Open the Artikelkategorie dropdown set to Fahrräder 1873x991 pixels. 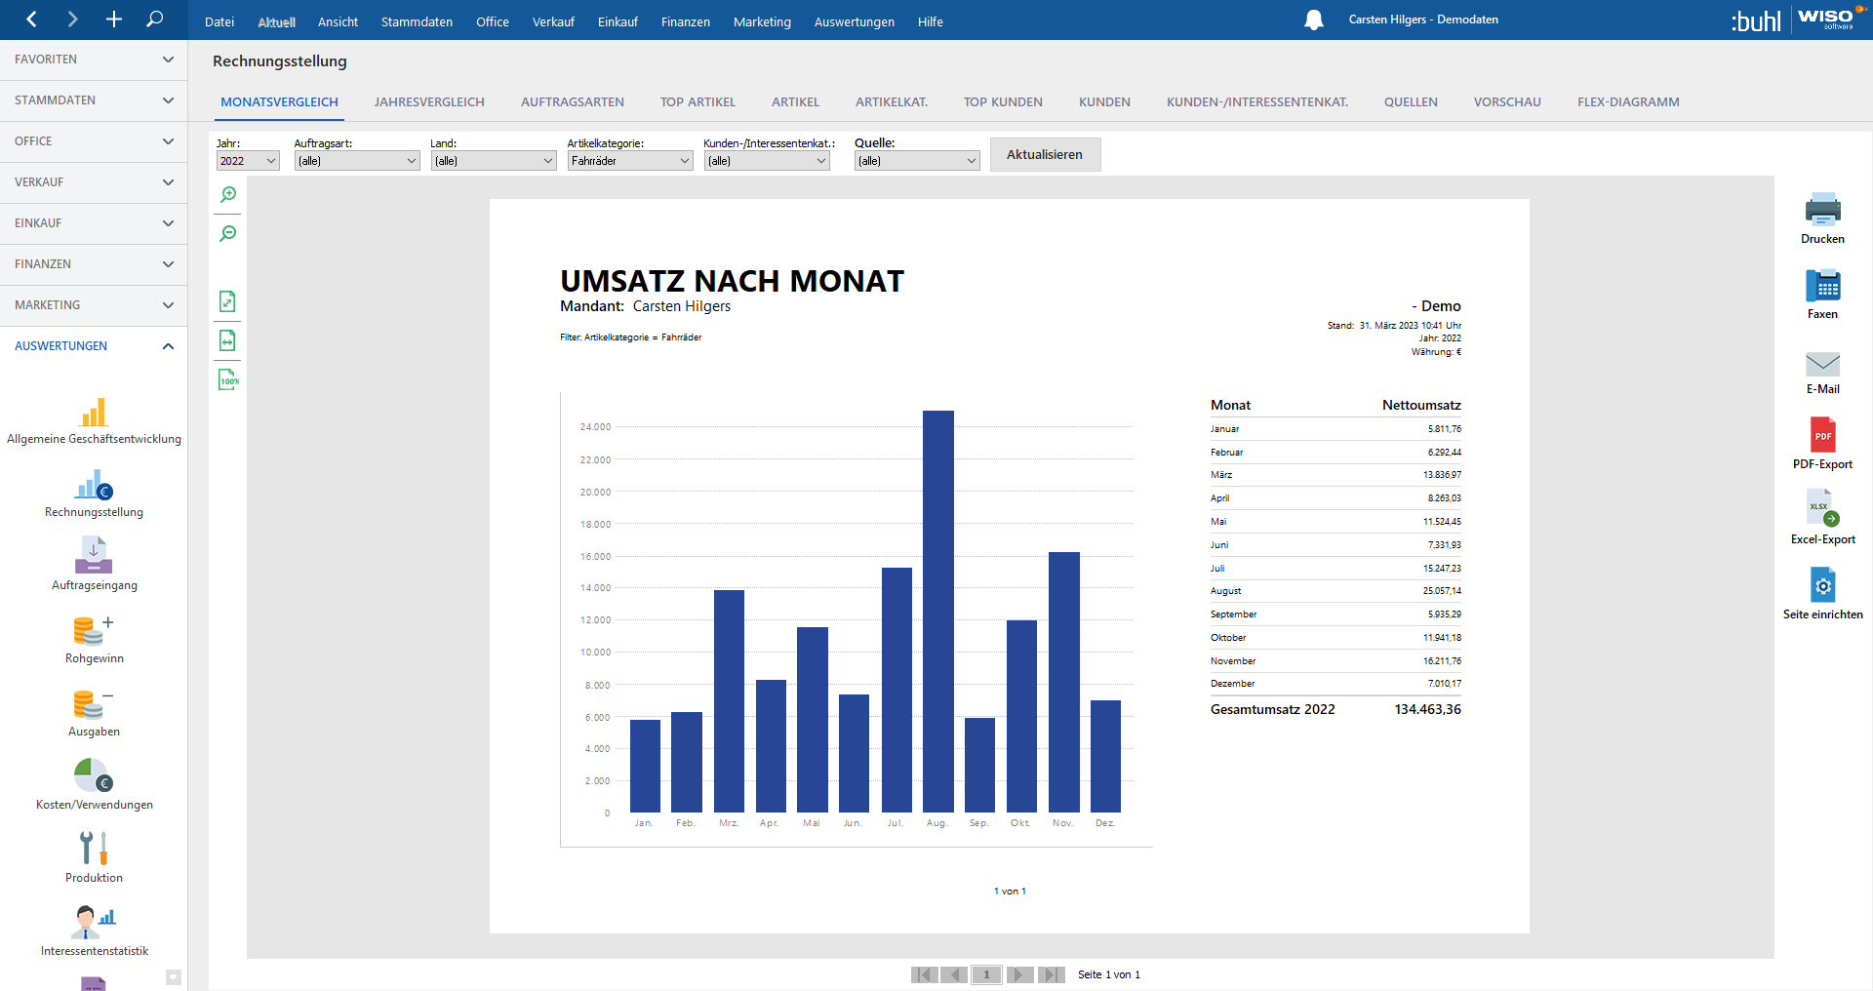tap(630, 161)
